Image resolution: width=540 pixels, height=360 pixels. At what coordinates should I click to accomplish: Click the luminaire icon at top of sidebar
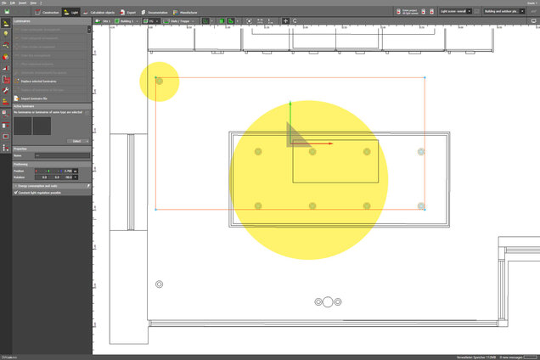click(6, 23)
